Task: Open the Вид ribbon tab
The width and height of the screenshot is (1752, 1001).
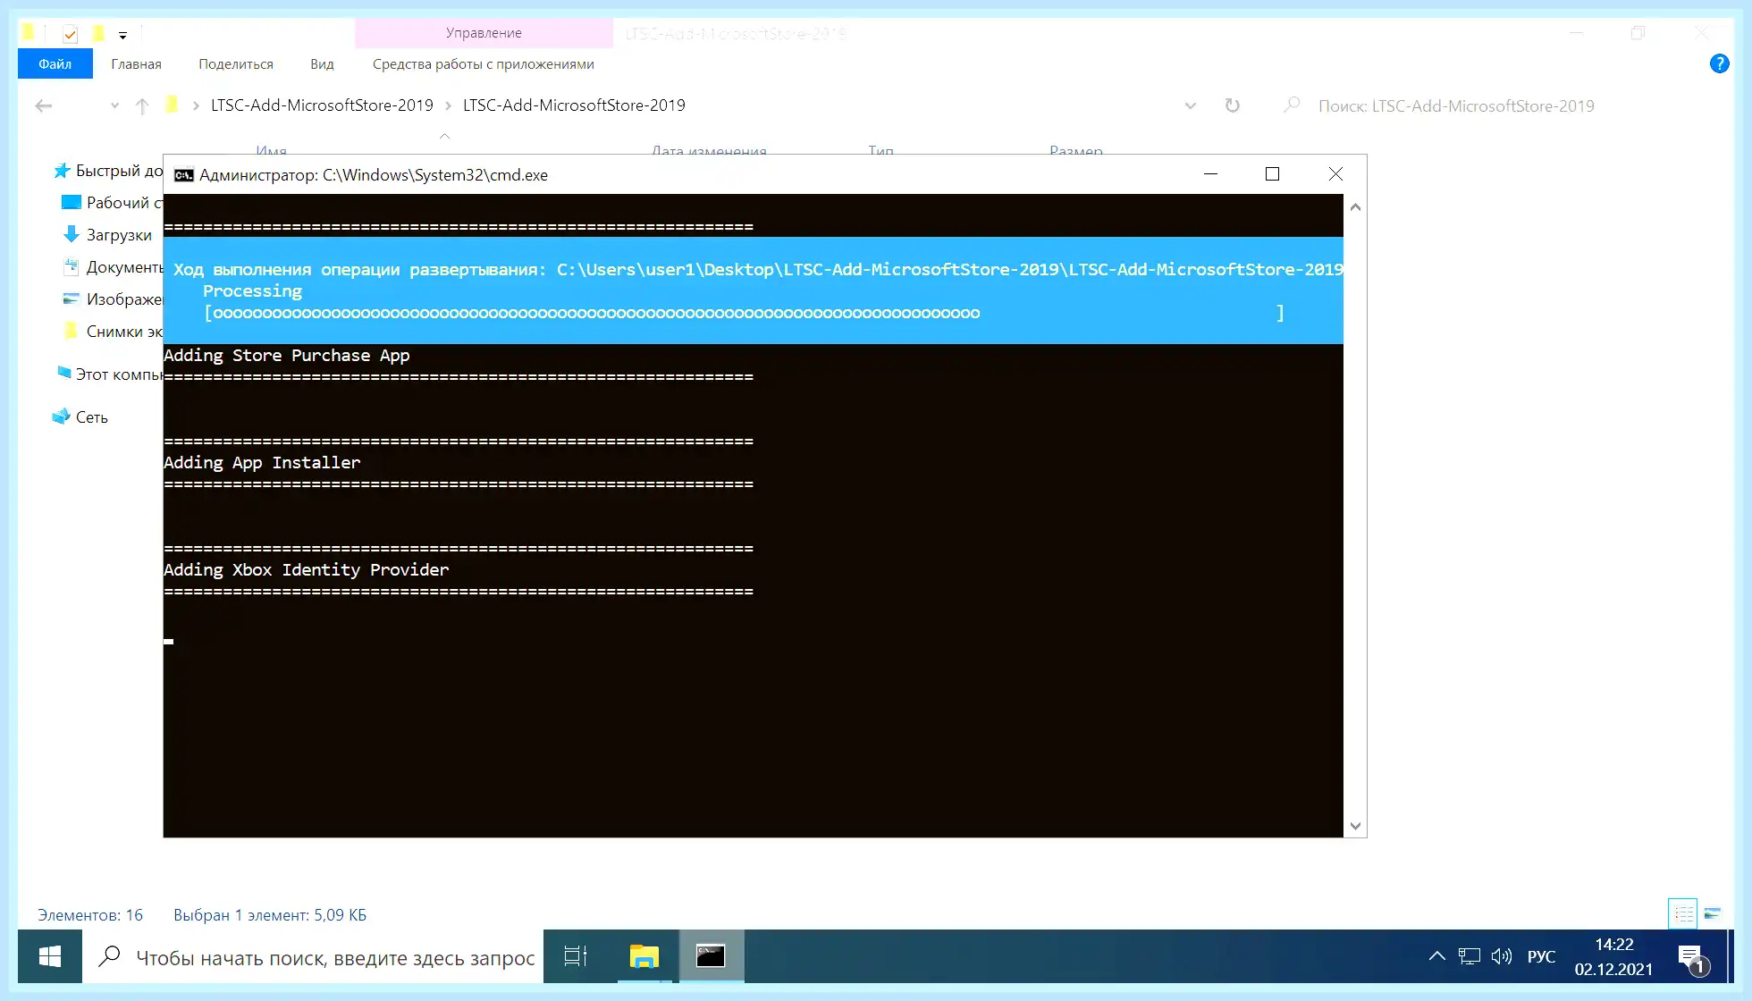Action: coord(322,64)
